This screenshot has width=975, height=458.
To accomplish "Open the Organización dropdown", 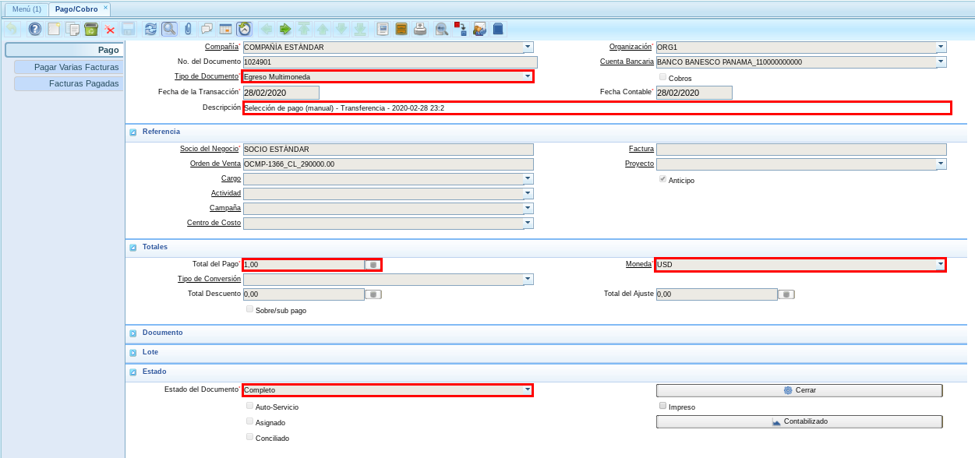I will tap(941, 47).
